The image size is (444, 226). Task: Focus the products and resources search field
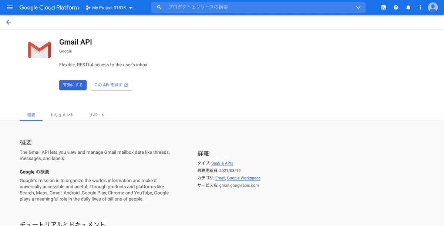(258, 7)
